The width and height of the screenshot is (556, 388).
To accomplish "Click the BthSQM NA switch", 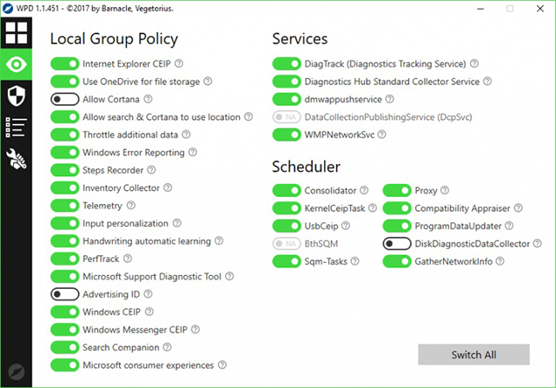I will (x=287, y=244).
